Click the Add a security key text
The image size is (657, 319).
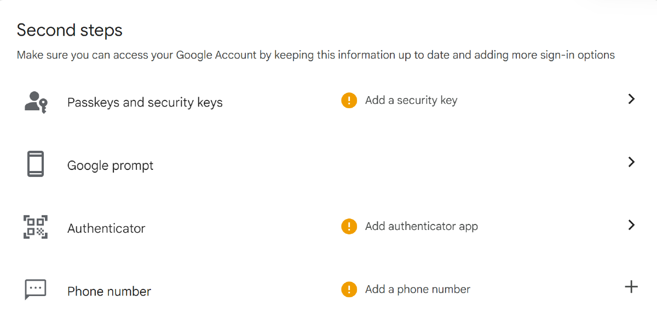tap(411, 101)
